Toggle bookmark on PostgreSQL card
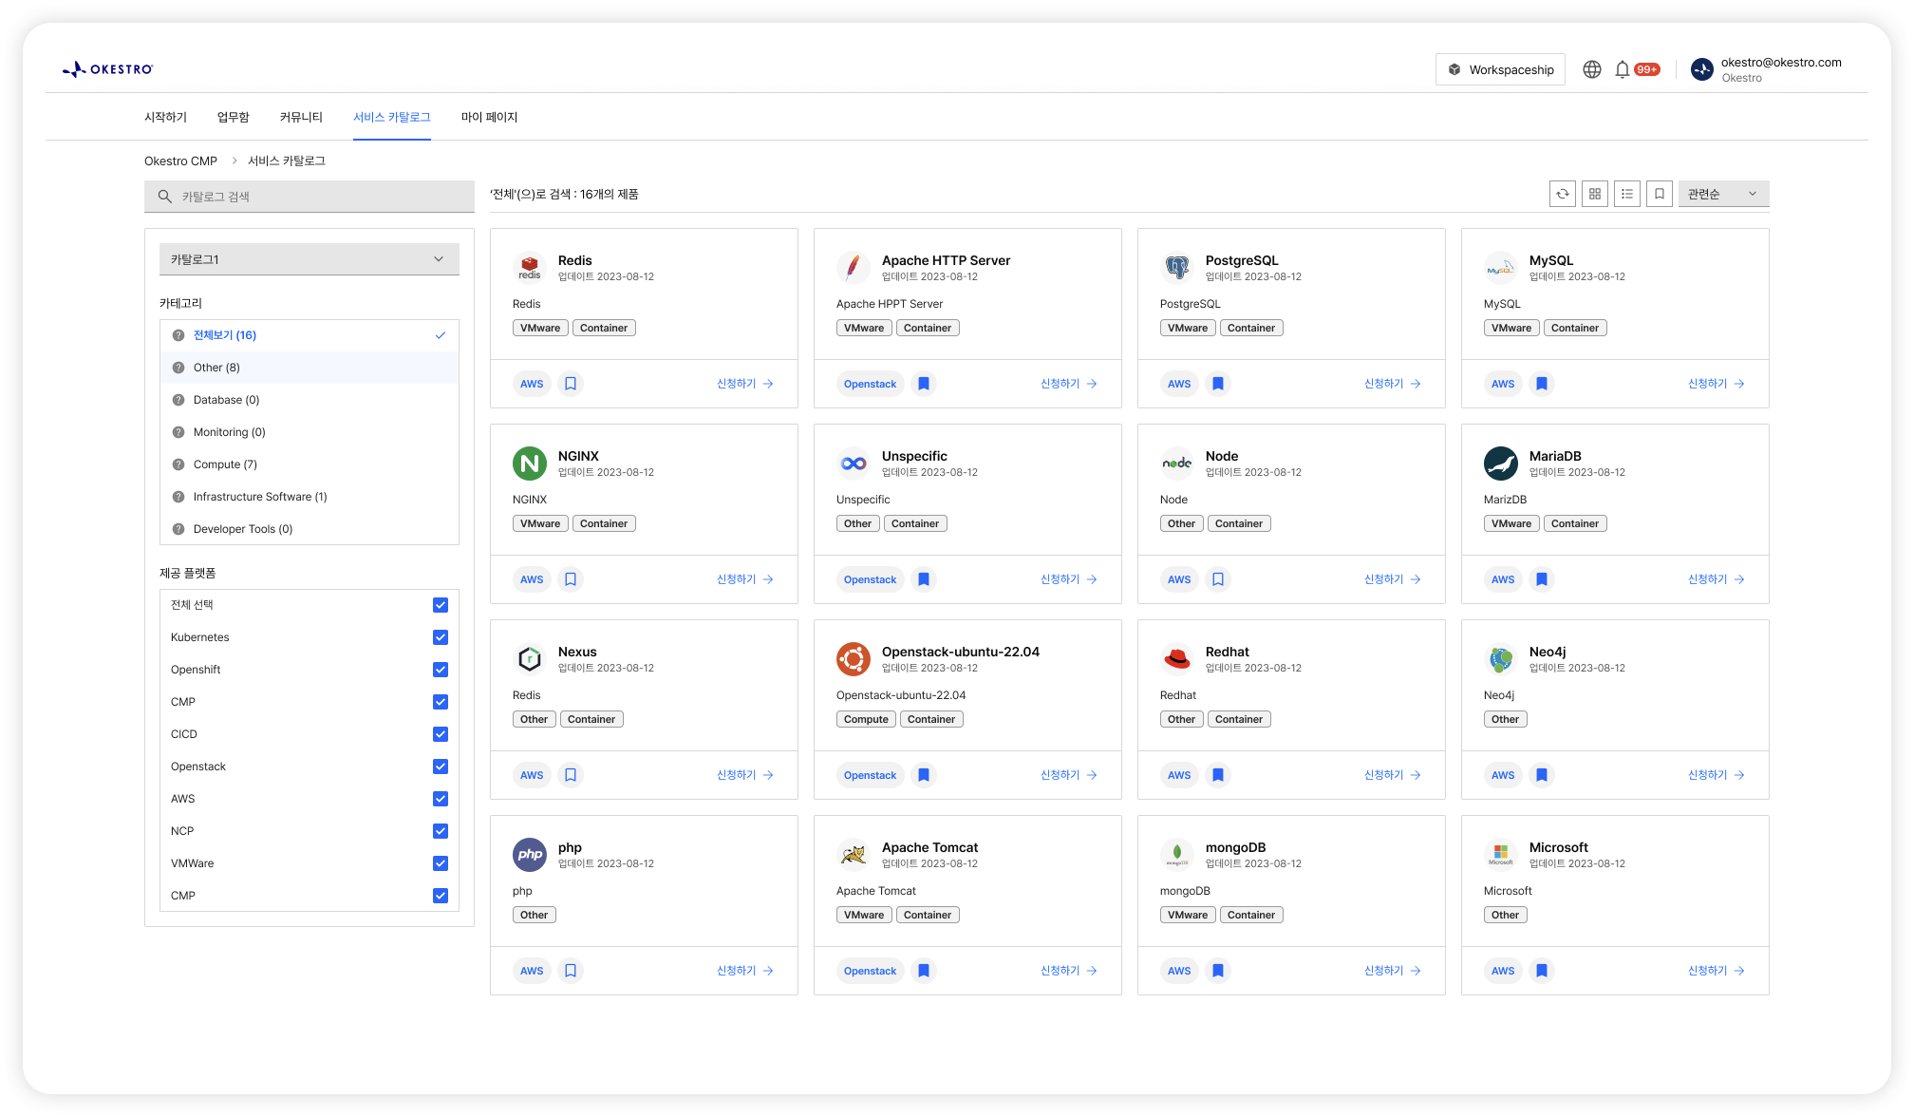The height and width of the screenshot is (1117, 1914). coord(1218,384)
